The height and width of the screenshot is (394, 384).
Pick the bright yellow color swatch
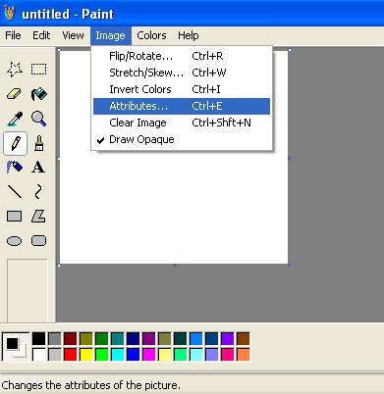tap(86, 355)
